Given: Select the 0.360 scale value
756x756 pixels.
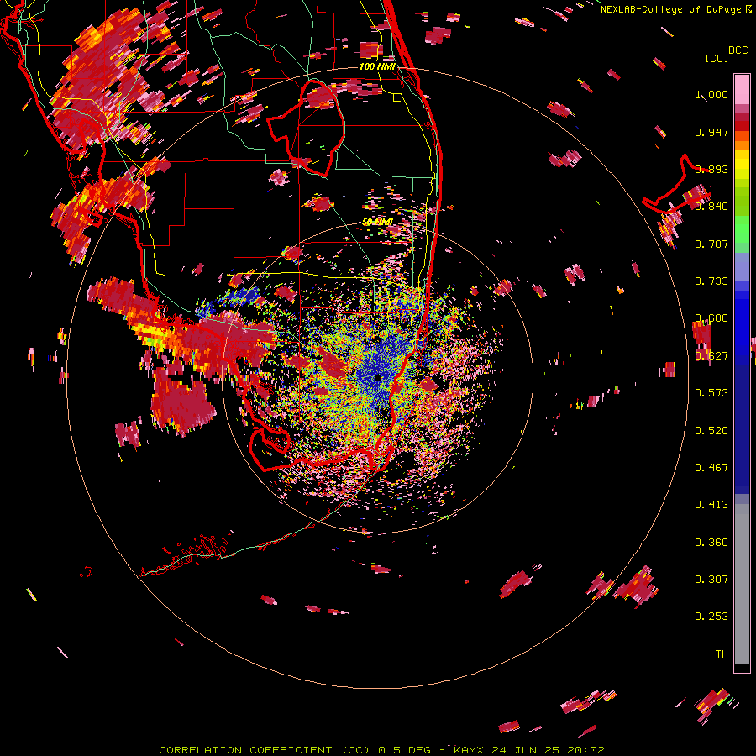Looking at the screenshot, I should pos(711,543).
